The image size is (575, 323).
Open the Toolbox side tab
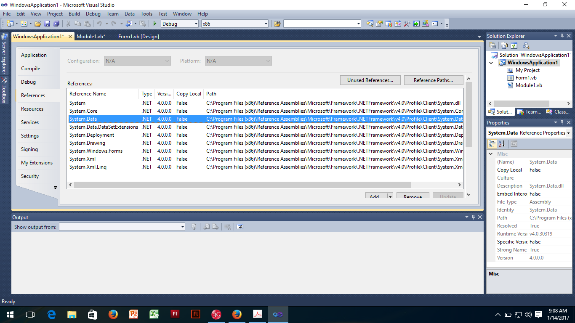4,91
